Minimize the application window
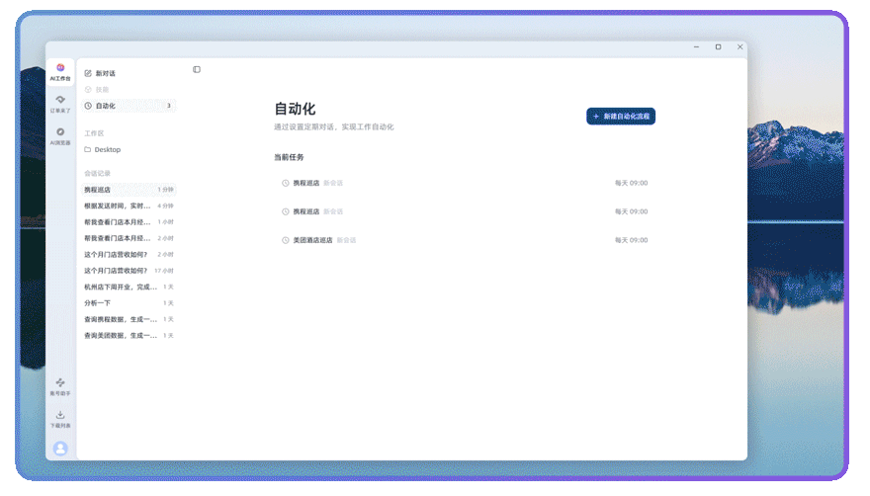Viewport: 870px width, 496px height. (696, 47)
